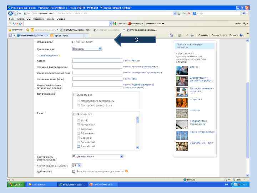
Task: Toggle the Full text limit checkbox
Action: coord(74,42)
